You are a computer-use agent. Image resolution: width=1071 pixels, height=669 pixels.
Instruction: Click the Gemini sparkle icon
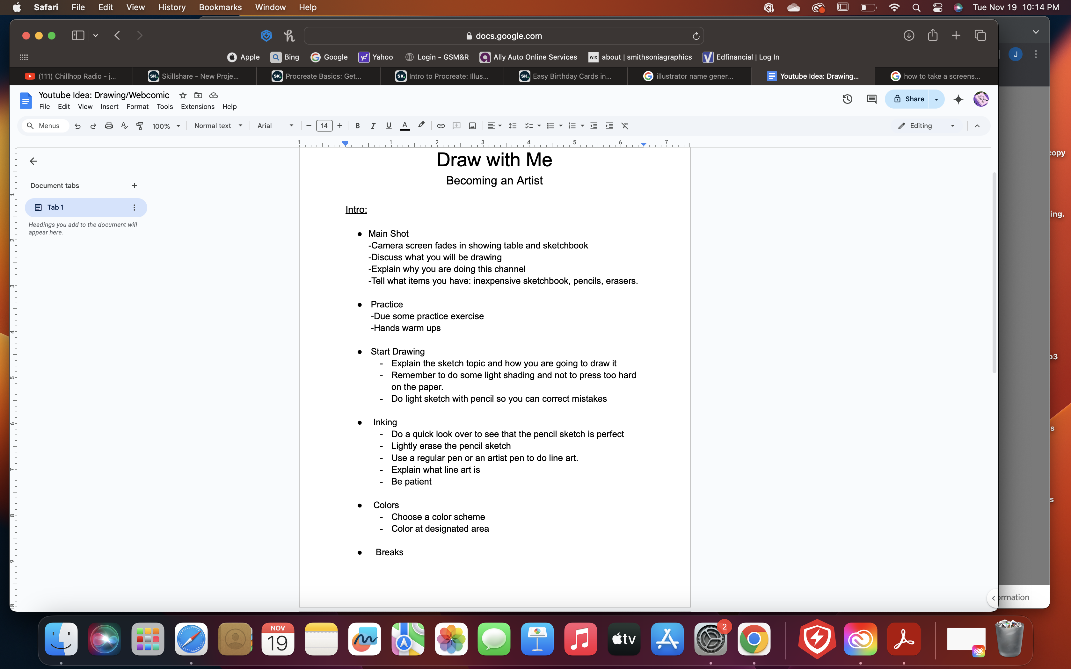coord(958,99)
